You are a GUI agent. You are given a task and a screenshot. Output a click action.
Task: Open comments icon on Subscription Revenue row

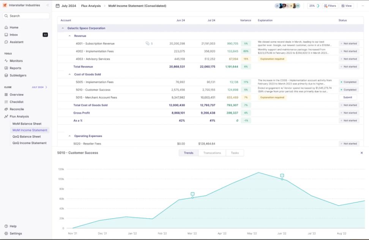[147, 44]
